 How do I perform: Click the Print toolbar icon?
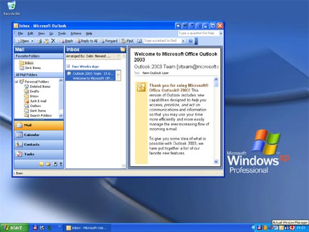(39, 41)
